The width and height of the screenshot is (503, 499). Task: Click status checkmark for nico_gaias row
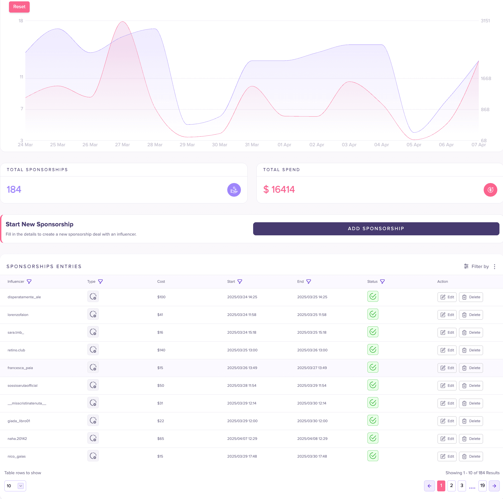coord(373,456)
